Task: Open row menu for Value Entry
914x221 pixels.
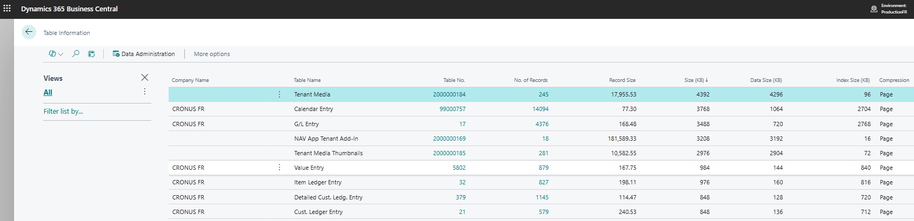Action: pos(279,168)
